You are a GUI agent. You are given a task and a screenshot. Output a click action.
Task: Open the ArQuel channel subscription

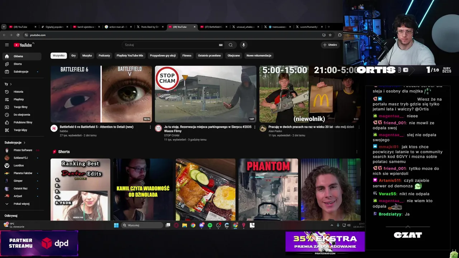tap(22, 196)
